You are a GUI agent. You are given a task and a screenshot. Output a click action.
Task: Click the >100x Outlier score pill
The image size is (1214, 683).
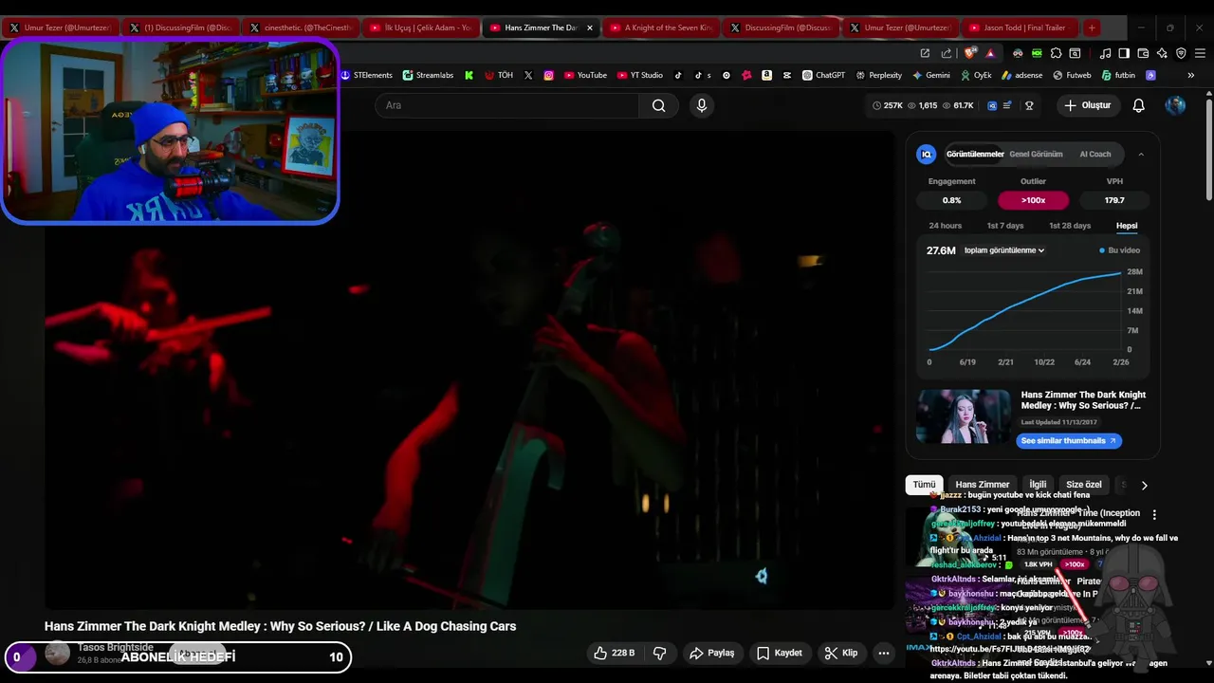(1033, 200)
